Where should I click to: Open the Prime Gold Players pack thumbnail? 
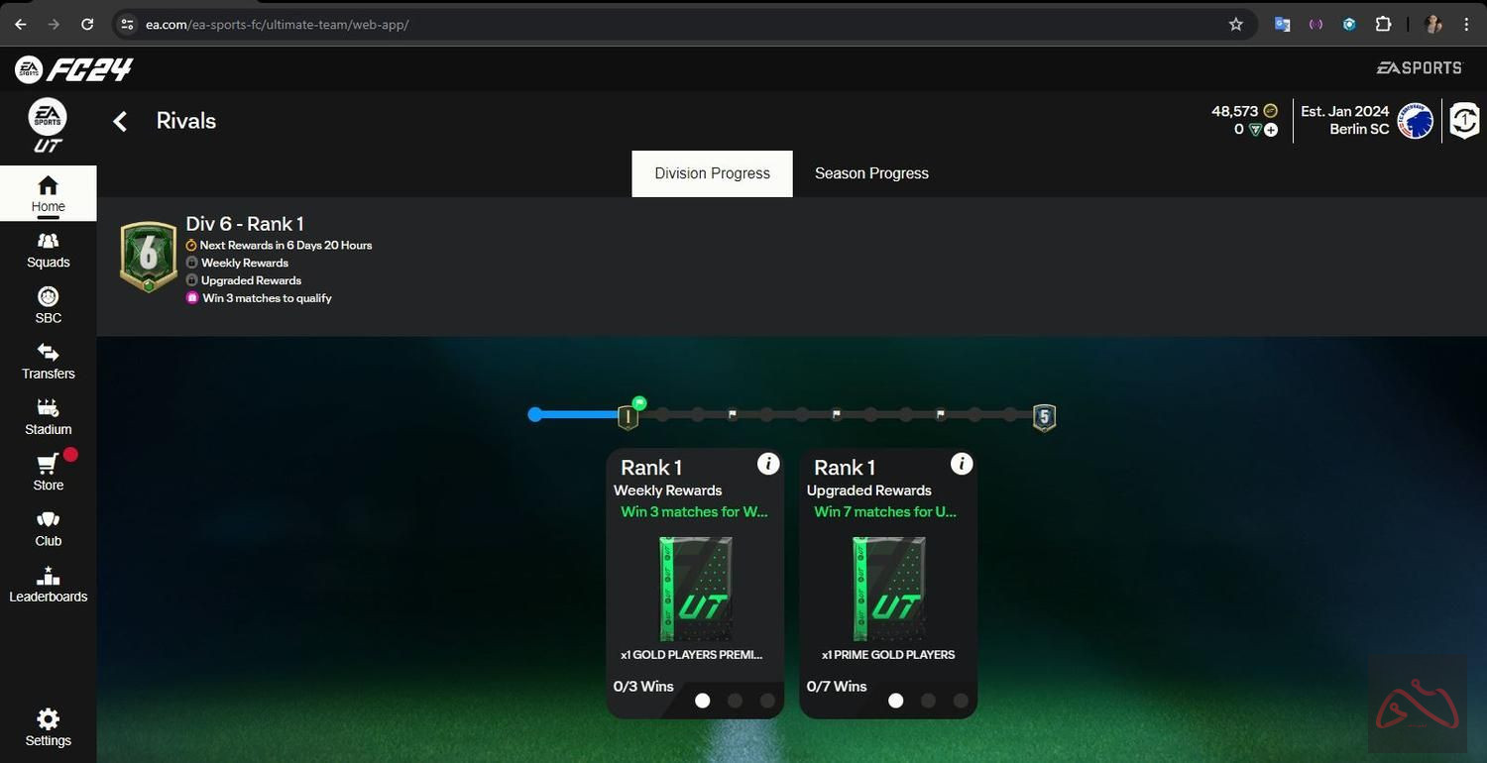tap(887, 590)
